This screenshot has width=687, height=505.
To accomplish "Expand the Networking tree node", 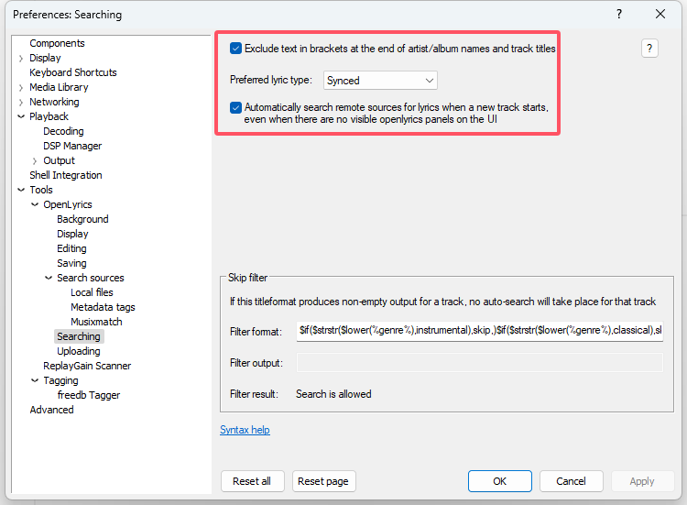I will pos(20,102).
